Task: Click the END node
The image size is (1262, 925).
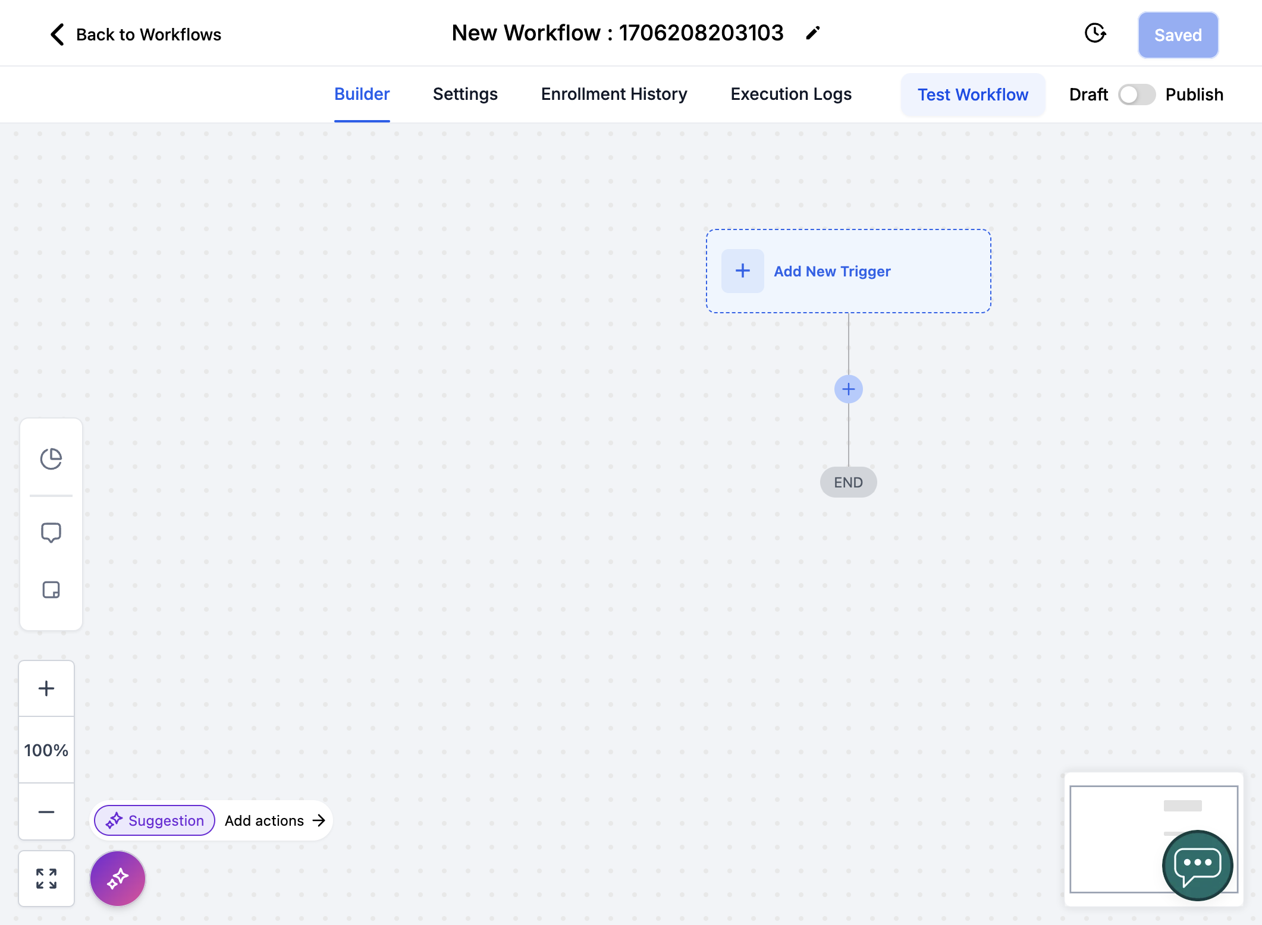Action: tap(848, 482)
